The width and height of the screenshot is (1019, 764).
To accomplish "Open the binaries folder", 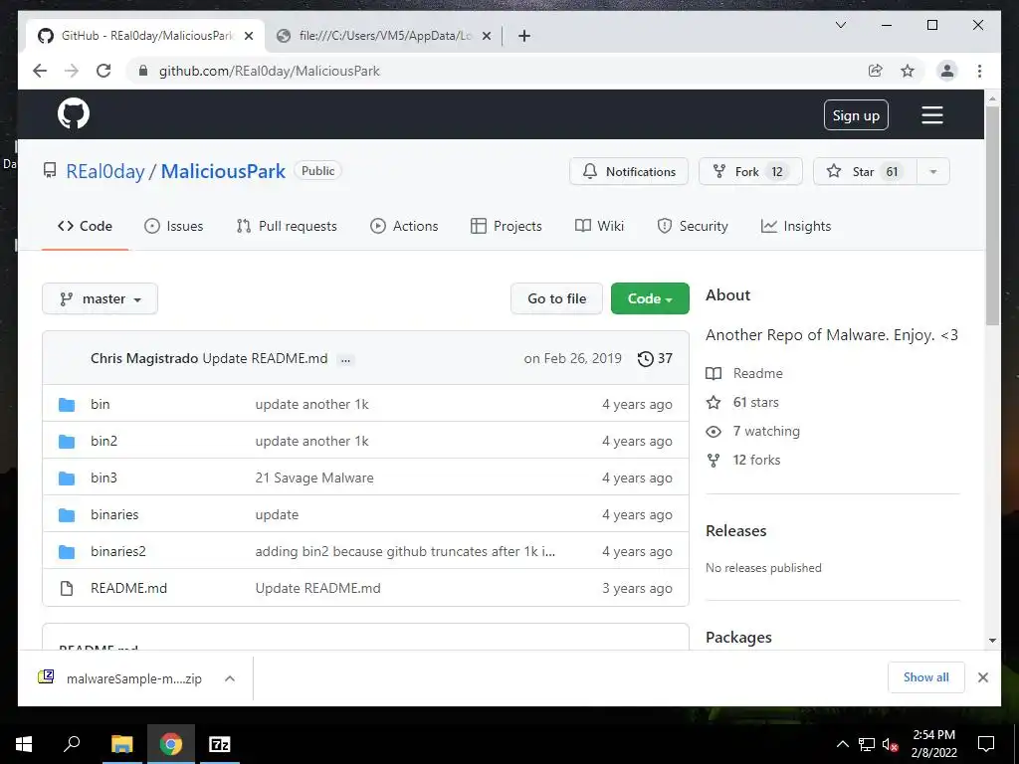I will 114,514.
